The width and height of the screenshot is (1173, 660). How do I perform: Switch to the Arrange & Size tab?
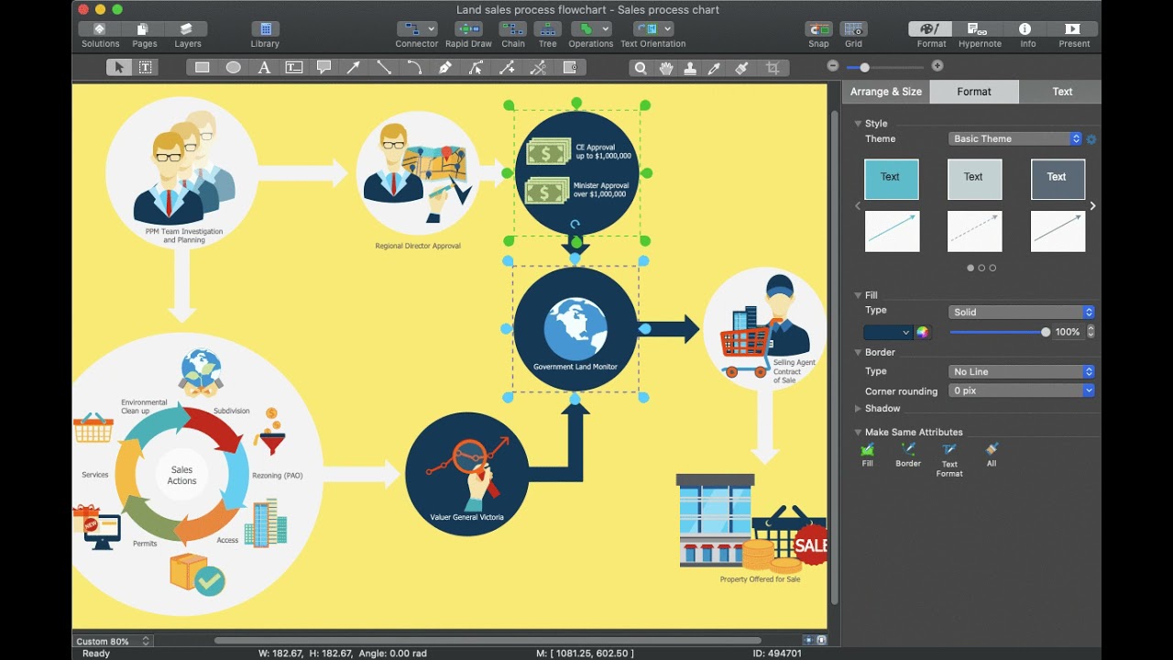tap(886, 92)
